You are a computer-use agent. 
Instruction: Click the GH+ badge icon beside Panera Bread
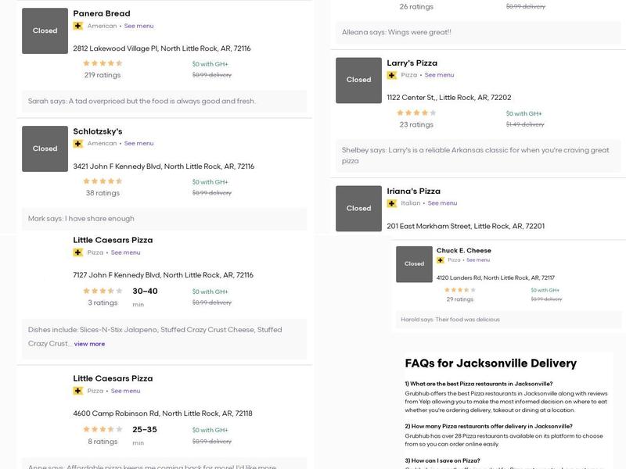pyautogui.click(x=77, y=26)
